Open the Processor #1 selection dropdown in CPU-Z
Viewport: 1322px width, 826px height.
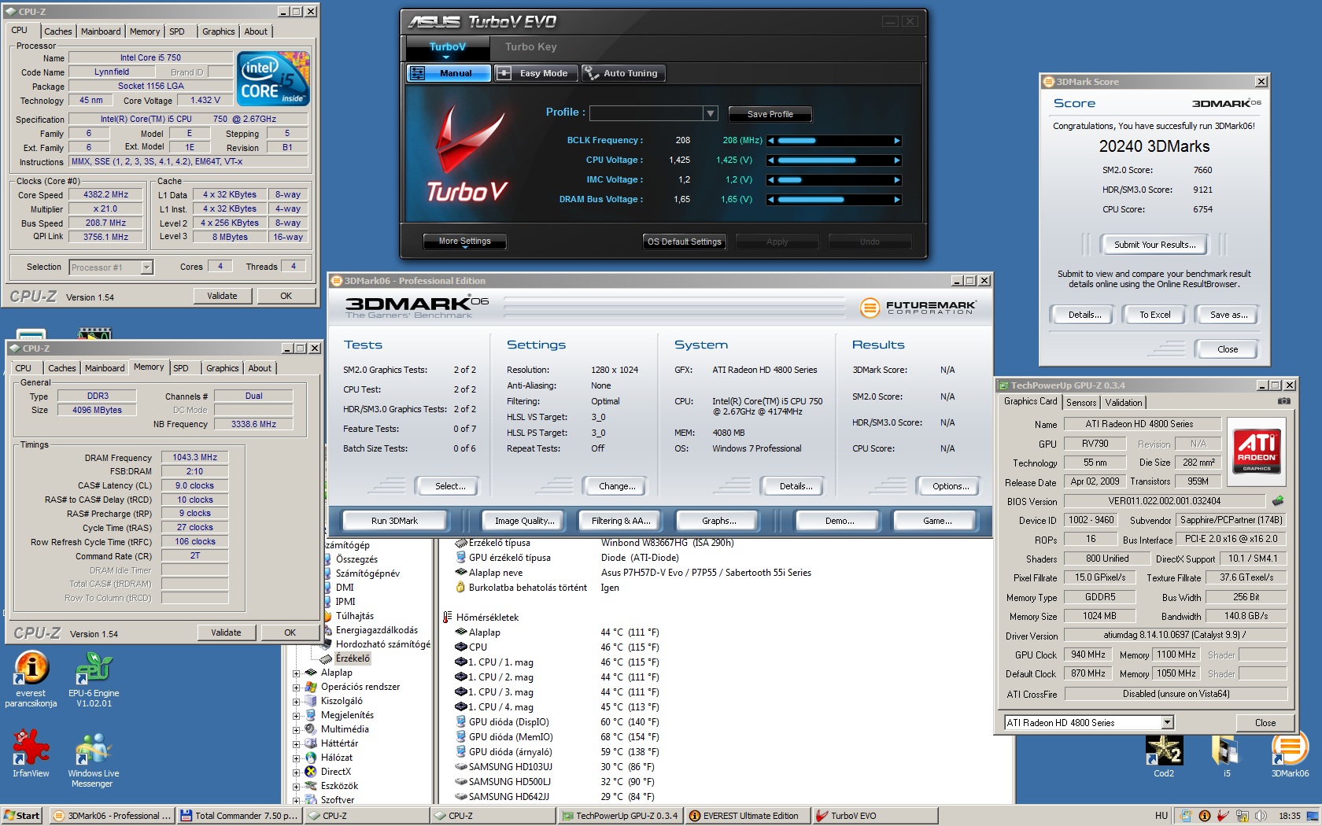[x=146, y=267]
